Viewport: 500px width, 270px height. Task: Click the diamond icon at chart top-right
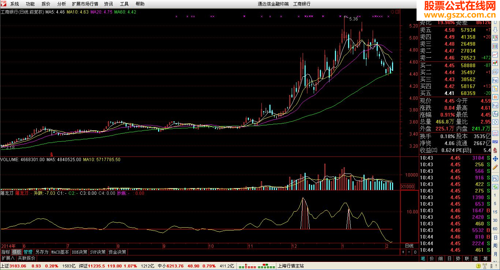coord(392,12)
